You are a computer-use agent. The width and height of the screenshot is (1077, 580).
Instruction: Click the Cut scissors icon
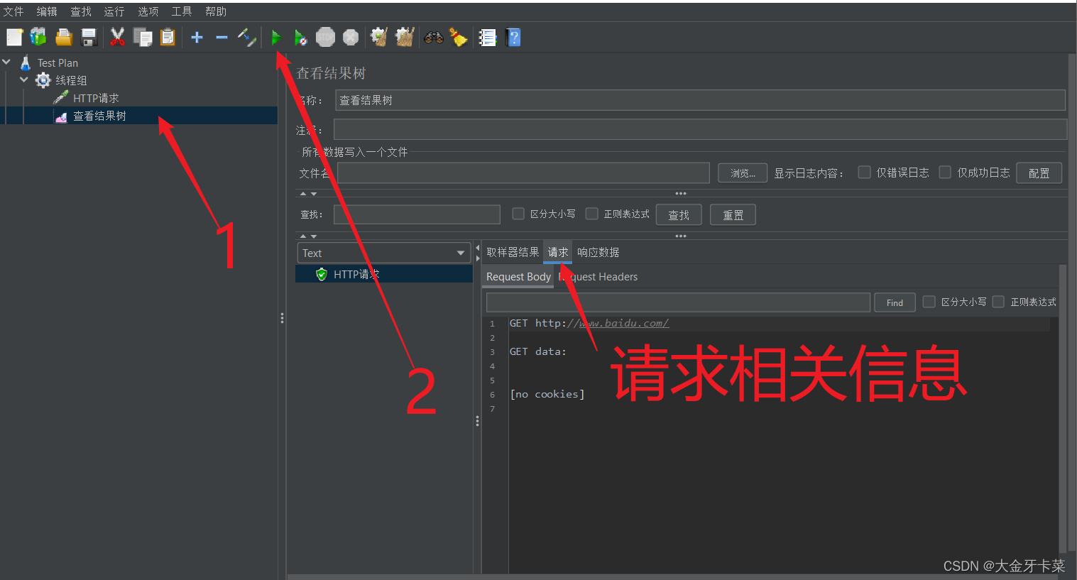click(x=118, y=37)
